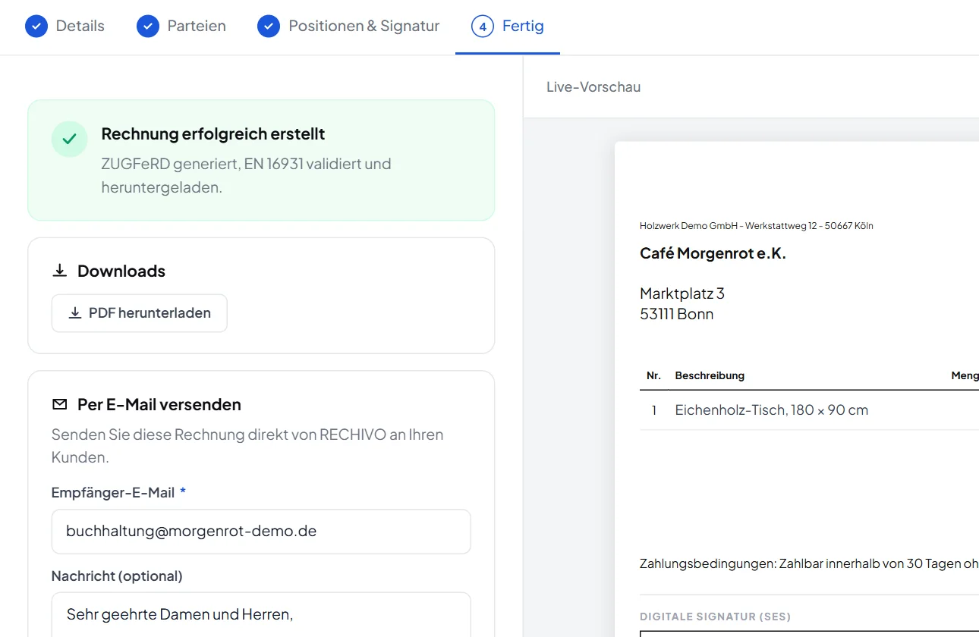Select the Fertig step
Screen dimensions: 979x637
point(508,27)
